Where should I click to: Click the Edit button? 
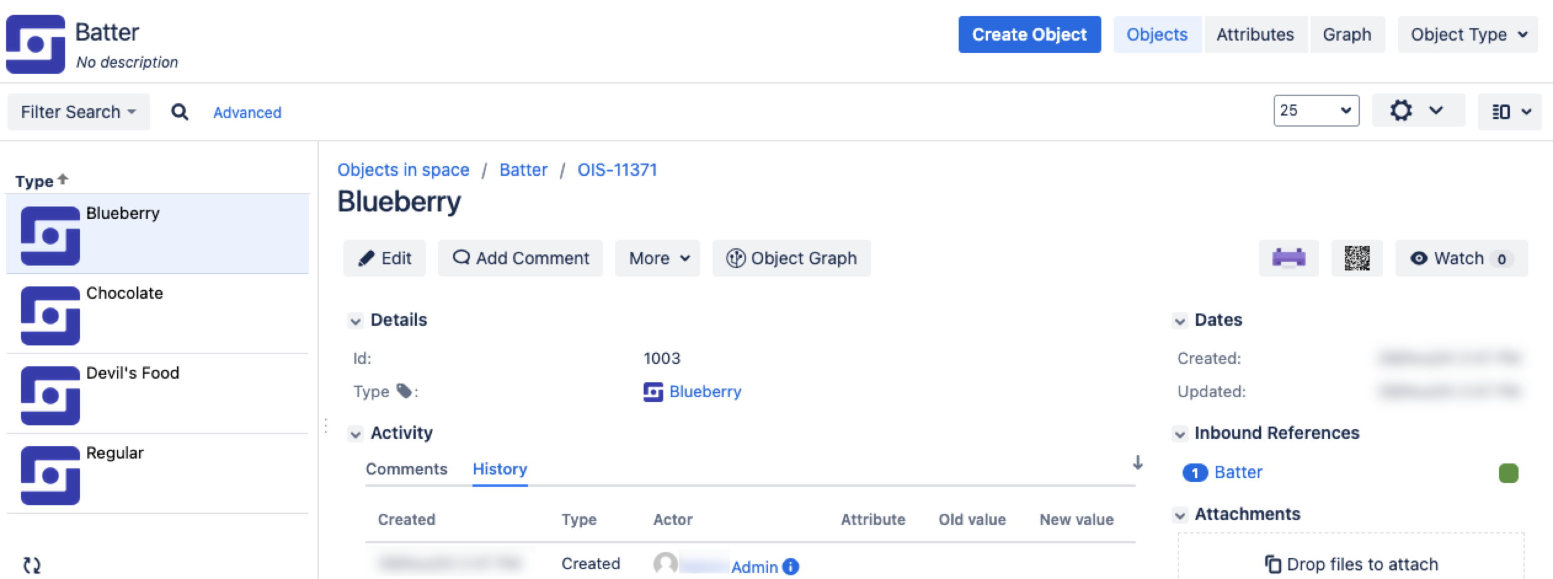(385, 258)
